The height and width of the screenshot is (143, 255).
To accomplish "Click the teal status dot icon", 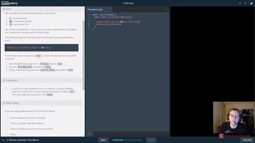I will point(240,3).
